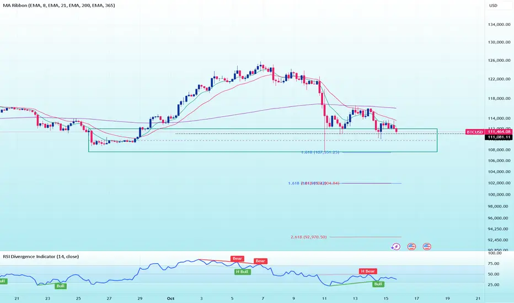
Task: Click the H Bull divergence label
Action: (243, 272)
